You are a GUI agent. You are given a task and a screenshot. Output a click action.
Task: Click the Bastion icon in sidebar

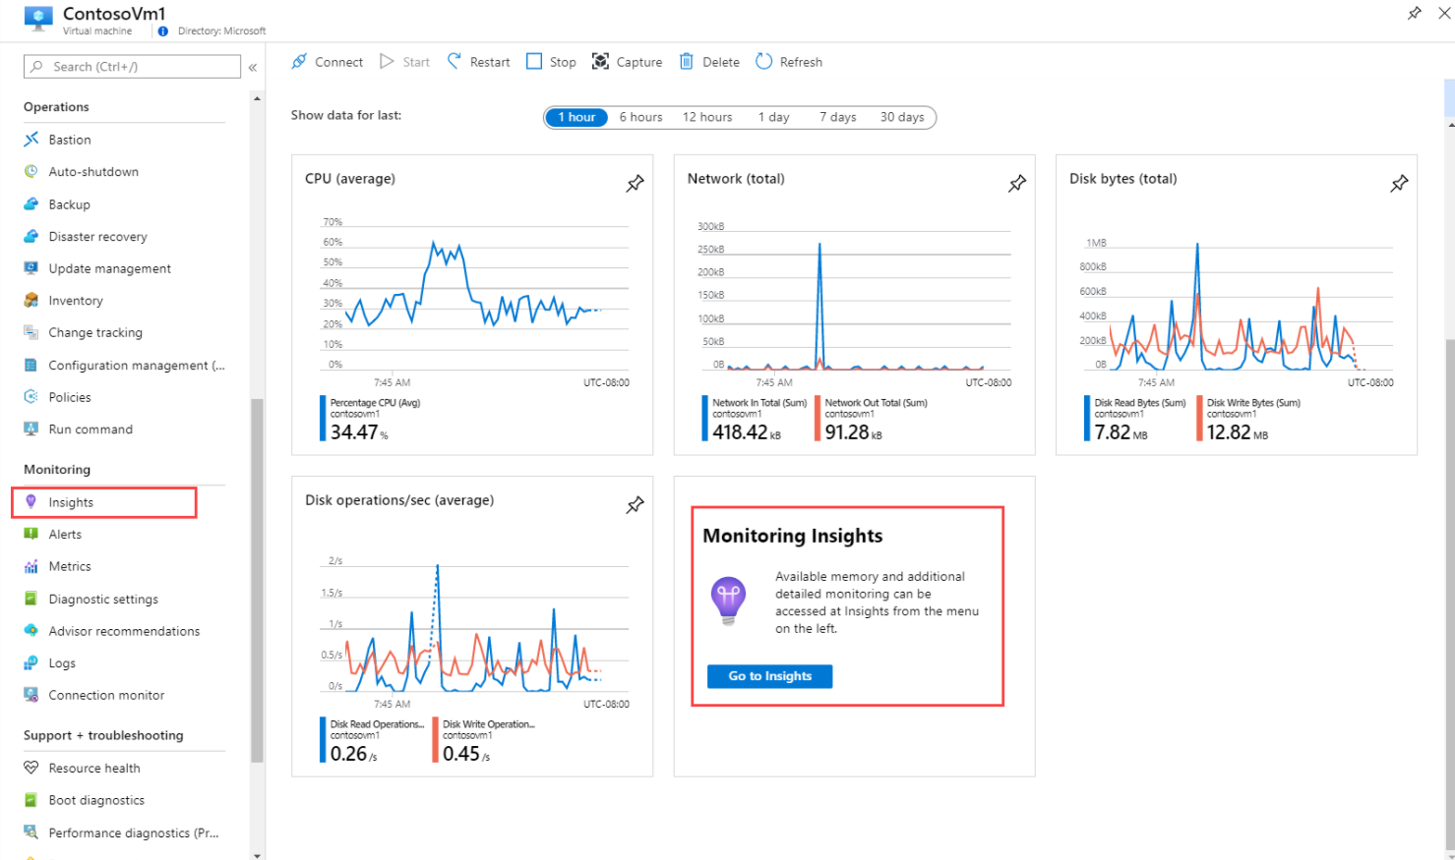31,140
